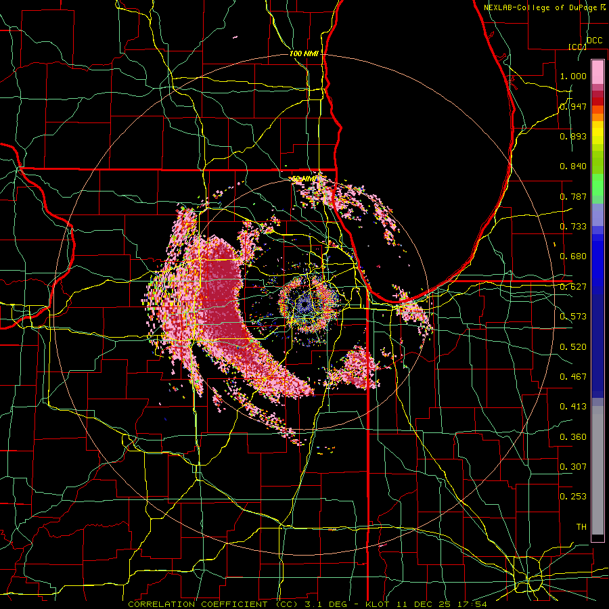Screen dimensions: 609x609
Task: Click the 0.733 scale value
Action: [573, 227]
